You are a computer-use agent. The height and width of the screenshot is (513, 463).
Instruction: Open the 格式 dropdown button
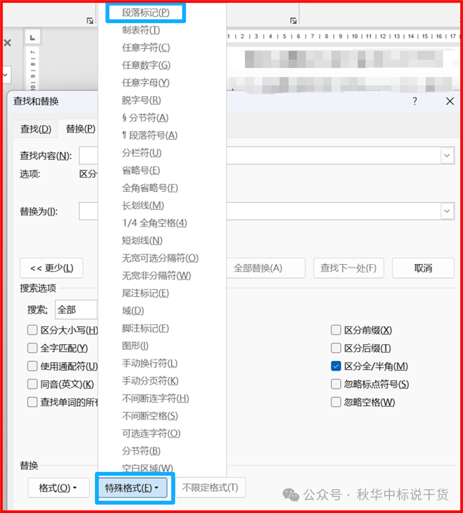click(x=58, y=488)
